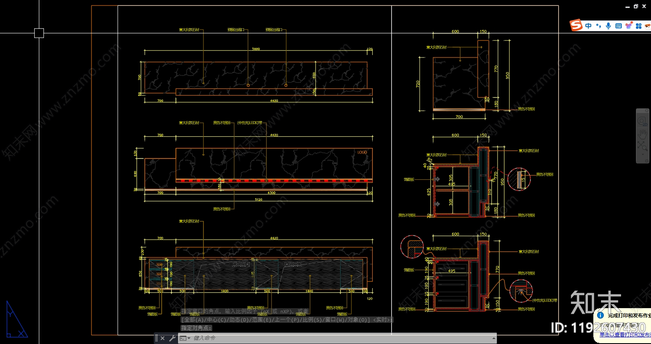Screen dimensions: 651x344
Task: Open the SteeringWheel 2D navigation tool
Action: pos(642,121)
